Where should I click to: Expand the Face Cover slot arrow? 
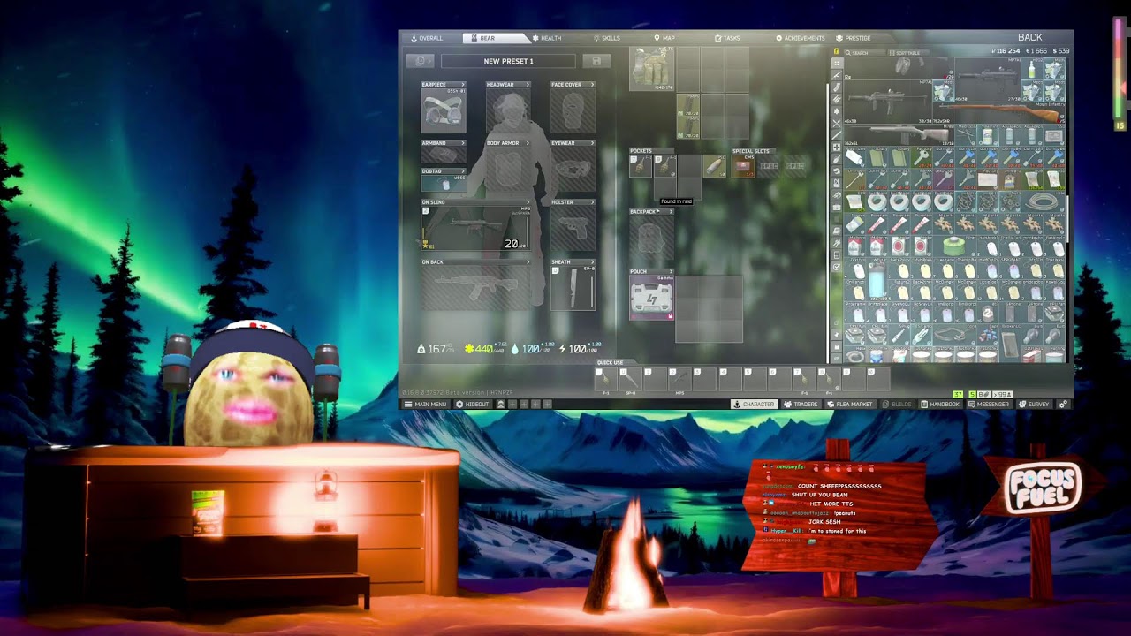pos(591,85)
